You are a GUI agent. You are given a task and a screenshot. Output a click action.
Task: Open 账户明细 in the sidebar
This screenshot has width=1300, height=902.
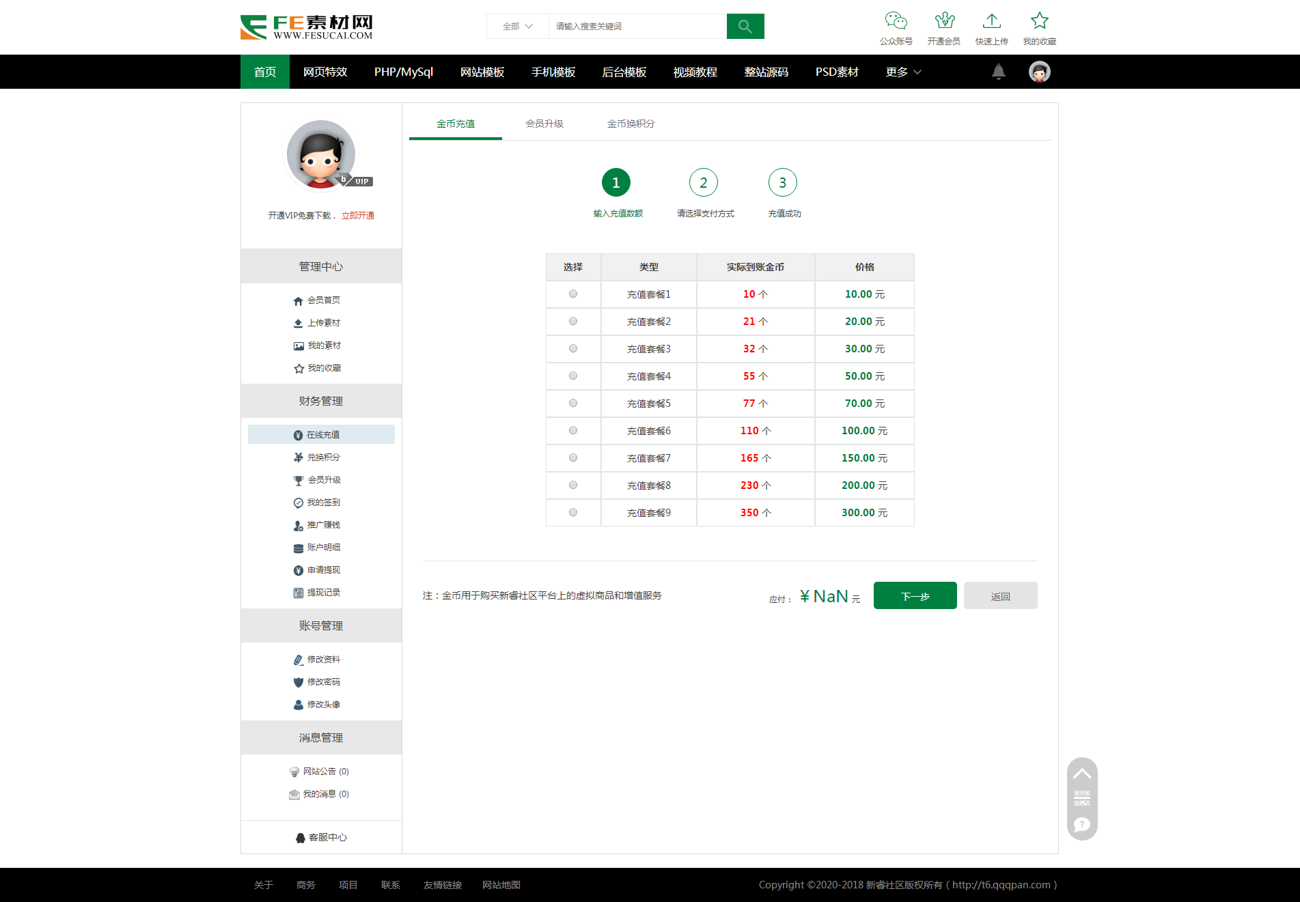pyautogui.click(x=323, y=548)
